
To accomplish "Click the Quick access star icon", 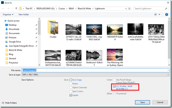I will (5, 21).
